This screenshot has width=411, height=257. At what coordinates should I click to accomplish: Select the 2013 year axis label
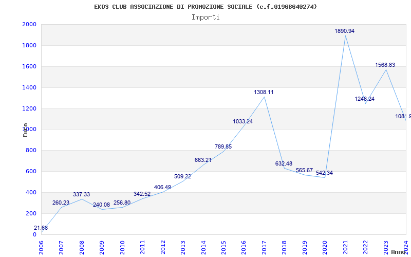click(183, 247)
